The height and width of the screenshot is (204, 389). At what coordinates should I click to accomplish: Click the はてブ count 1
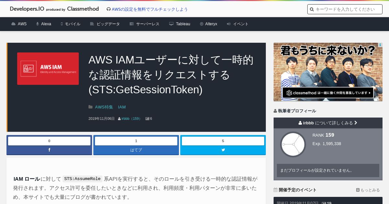click(136, 141)
